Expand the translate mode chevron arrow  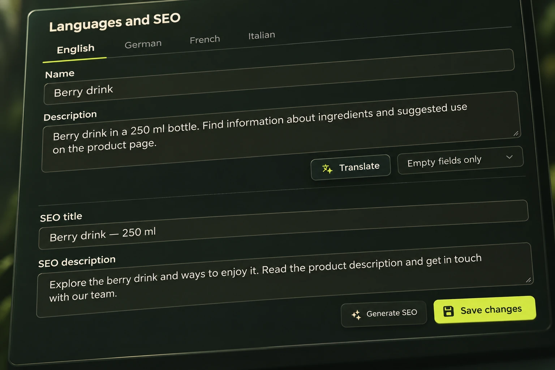(x=509, y=157)
